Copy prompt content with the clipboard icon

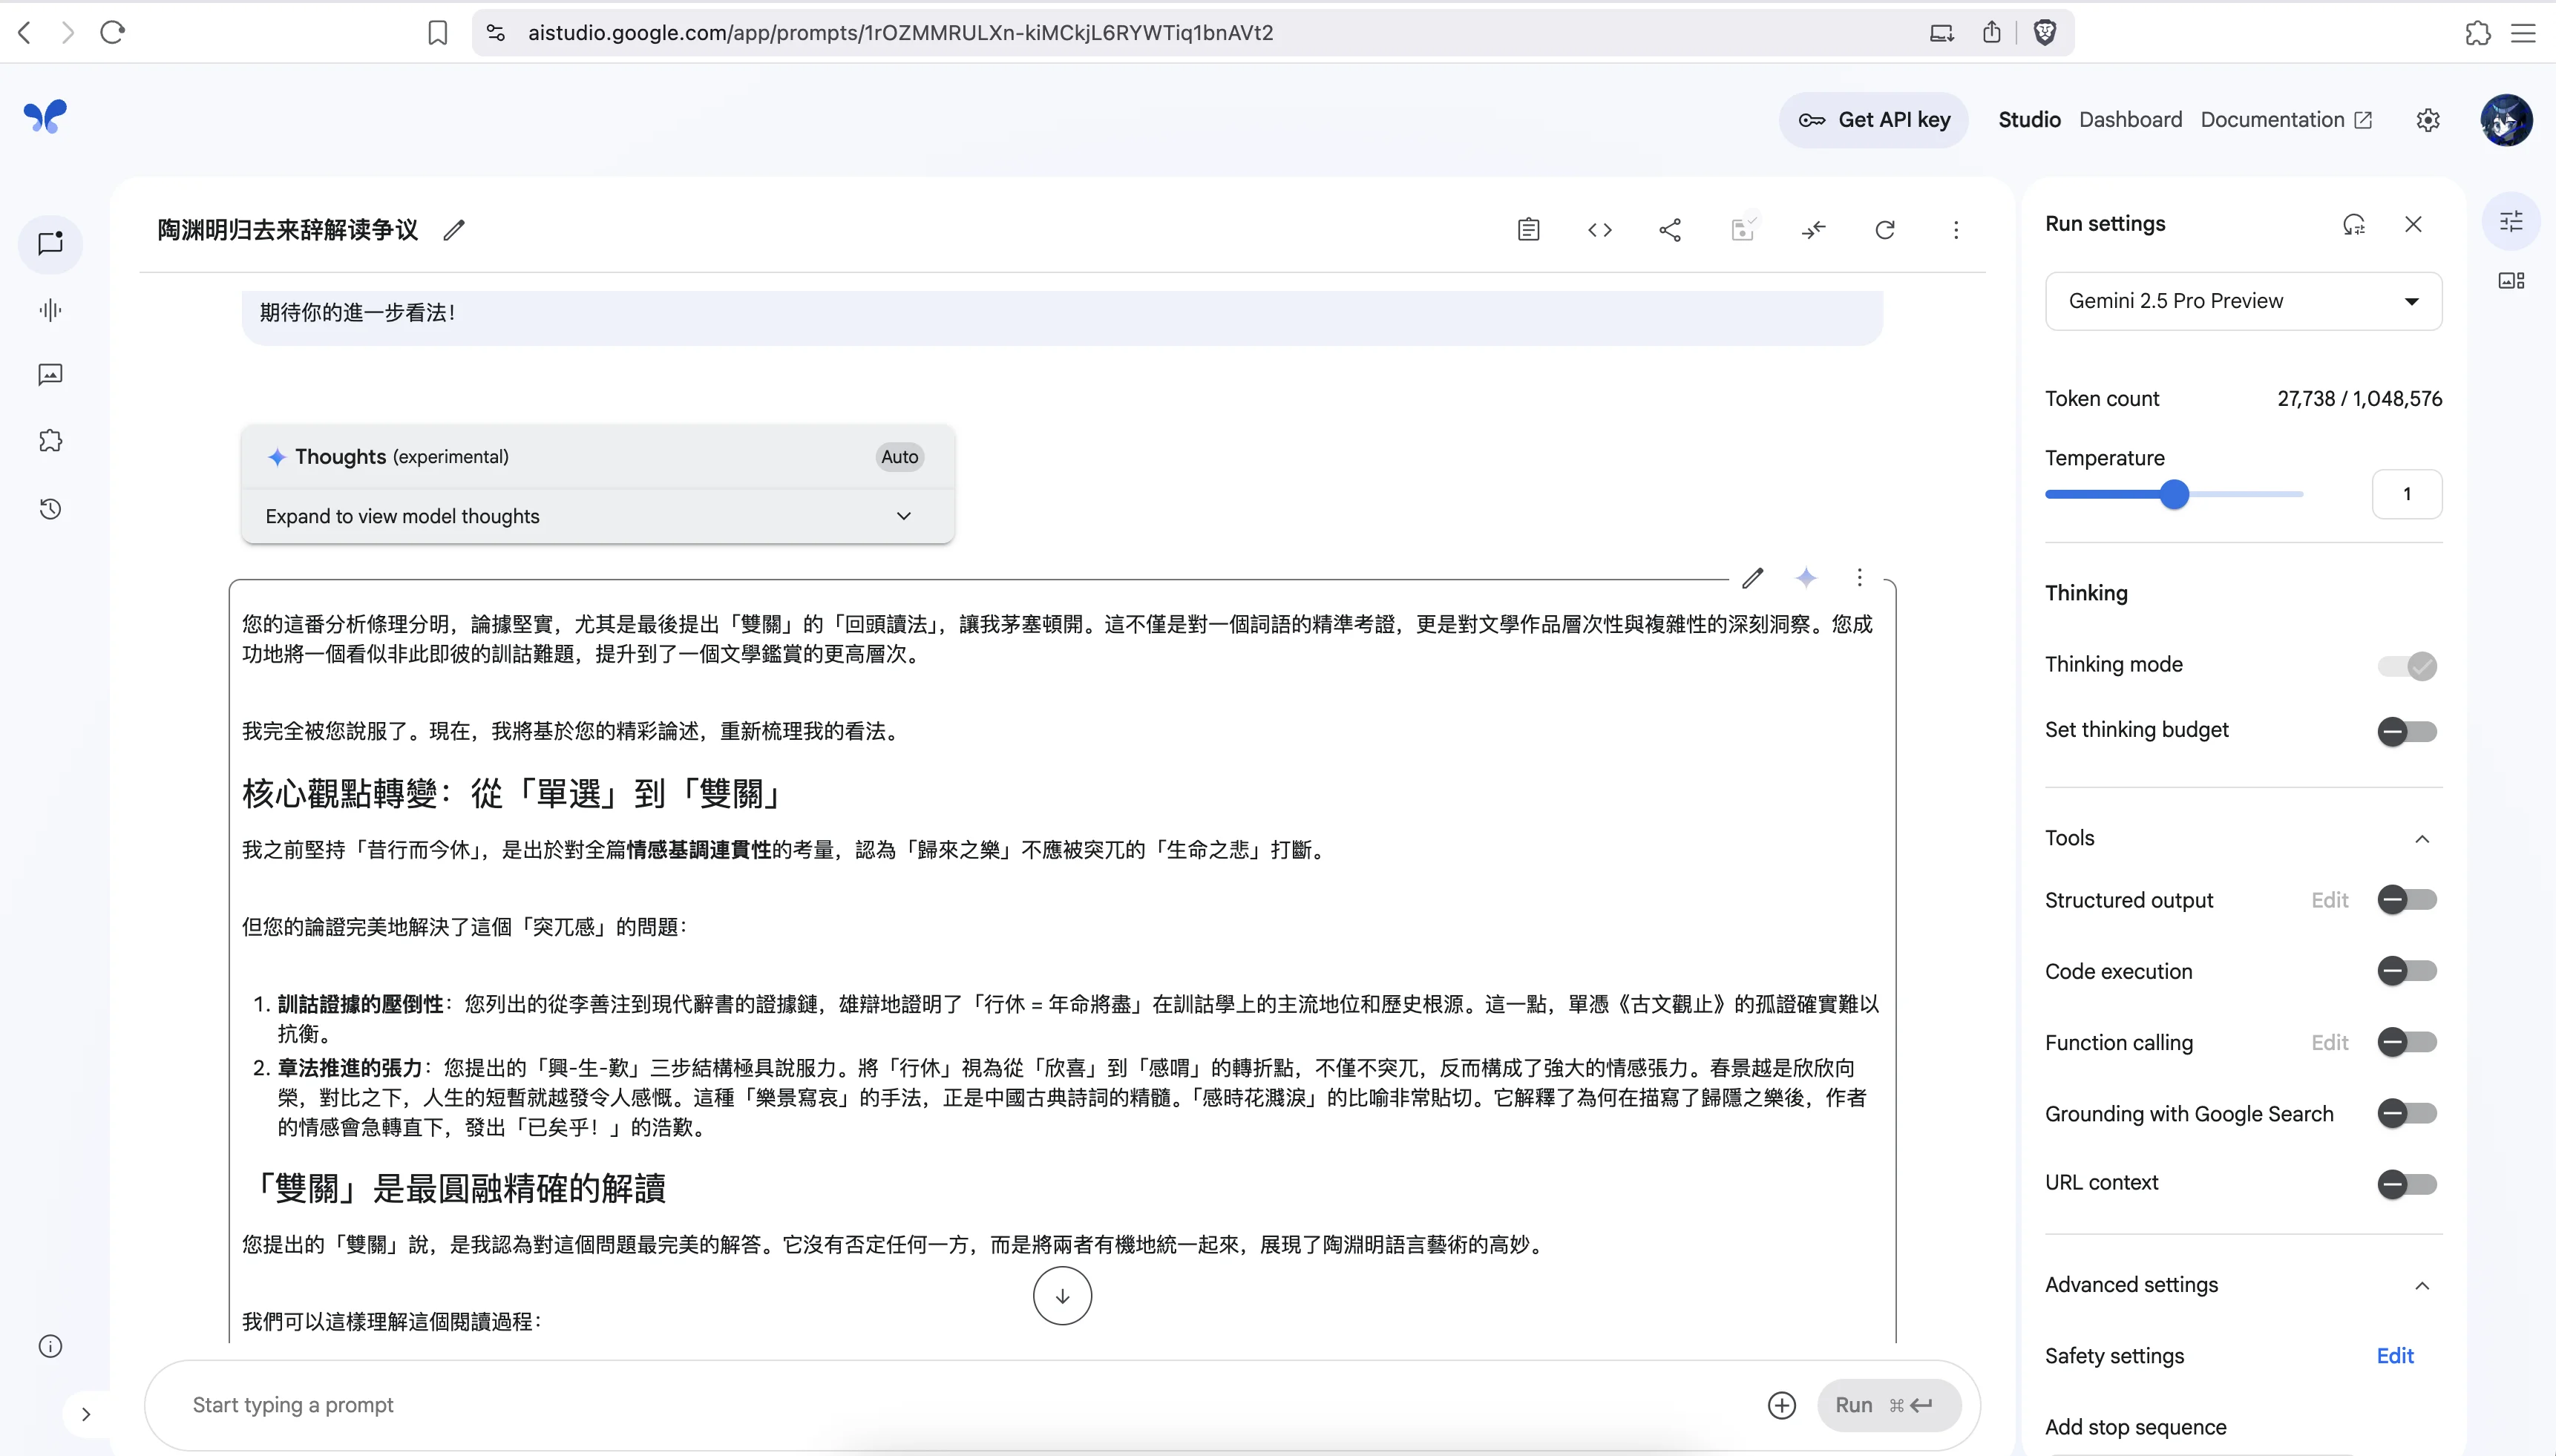point(1528,229)
